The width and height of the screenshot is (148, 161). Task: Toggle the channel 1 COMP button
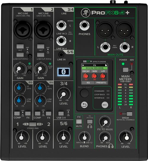pos(17,113)
